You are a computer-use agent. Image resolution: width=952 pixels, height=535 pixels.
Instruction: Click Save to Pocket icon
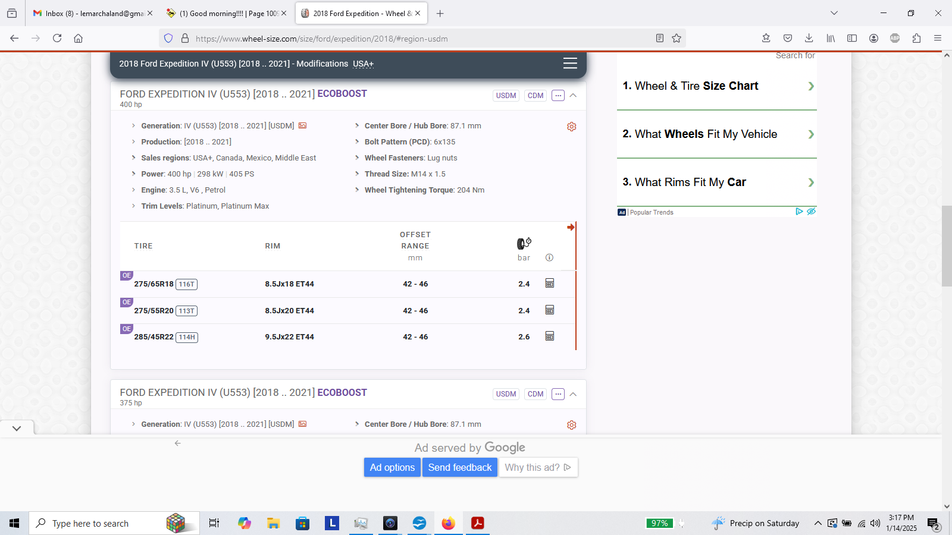tap(788, 38)
